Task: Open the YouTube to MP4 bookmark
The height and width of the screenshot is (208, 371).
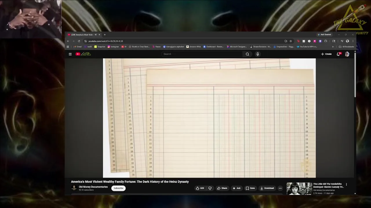Action: tap(307, 47)
